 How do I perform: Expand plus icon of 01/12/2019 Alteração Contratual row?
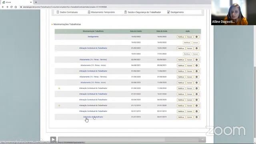tap(196, 106)
